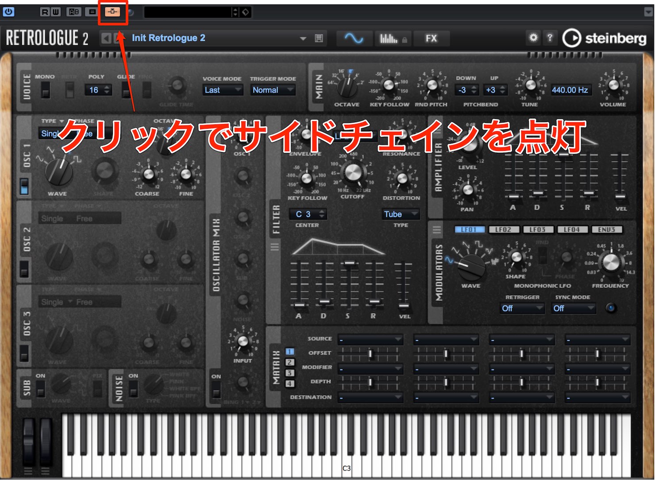Viewport: 655px width, 480px height.
Task: Click the filter CENTER key value C 3
Action: coord(308,215)
